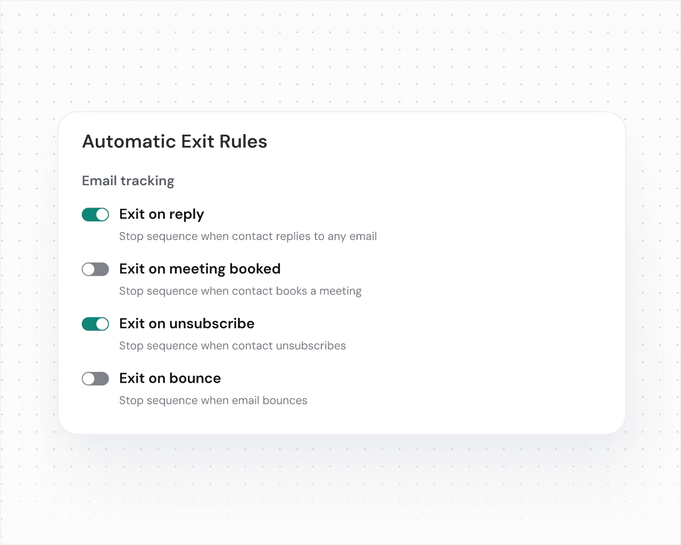Enable the Exit on bounce toggle

click(95, 378)
